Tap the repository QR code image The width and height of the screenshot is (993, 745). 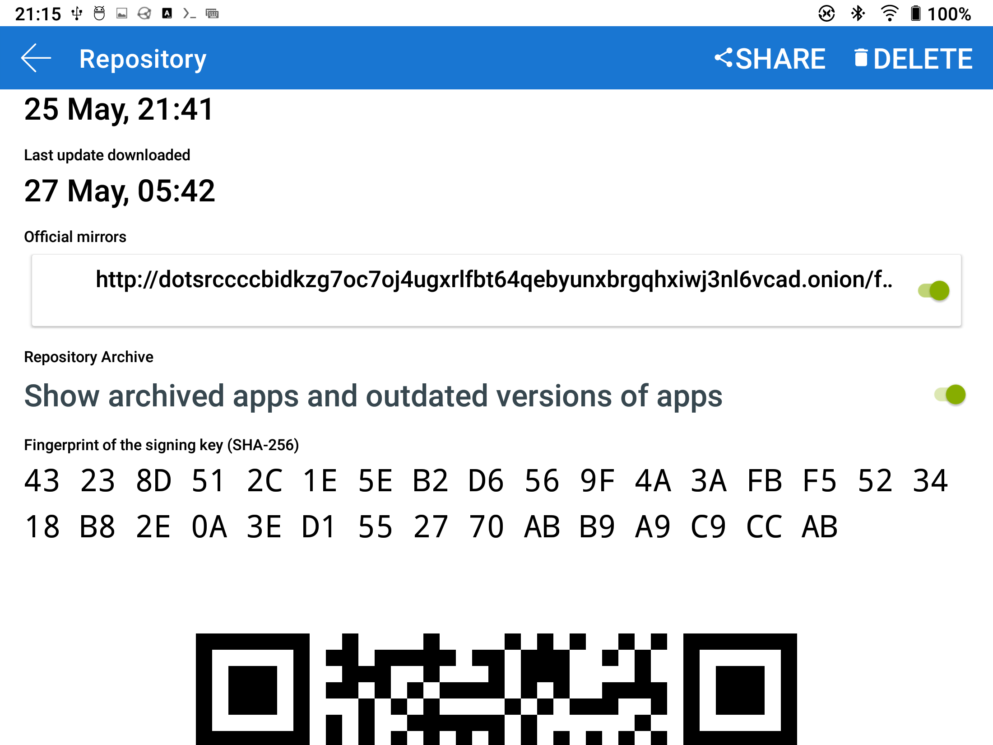496,689
